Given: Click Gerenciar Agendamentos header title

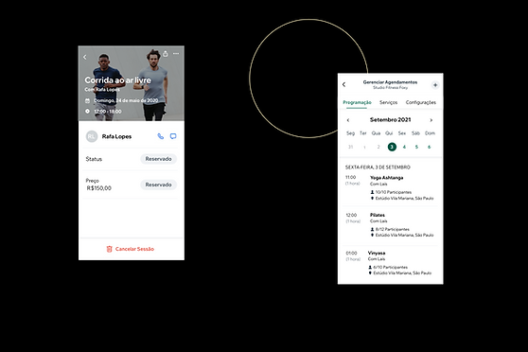Looking at the screenshot, I should point(390,82).
